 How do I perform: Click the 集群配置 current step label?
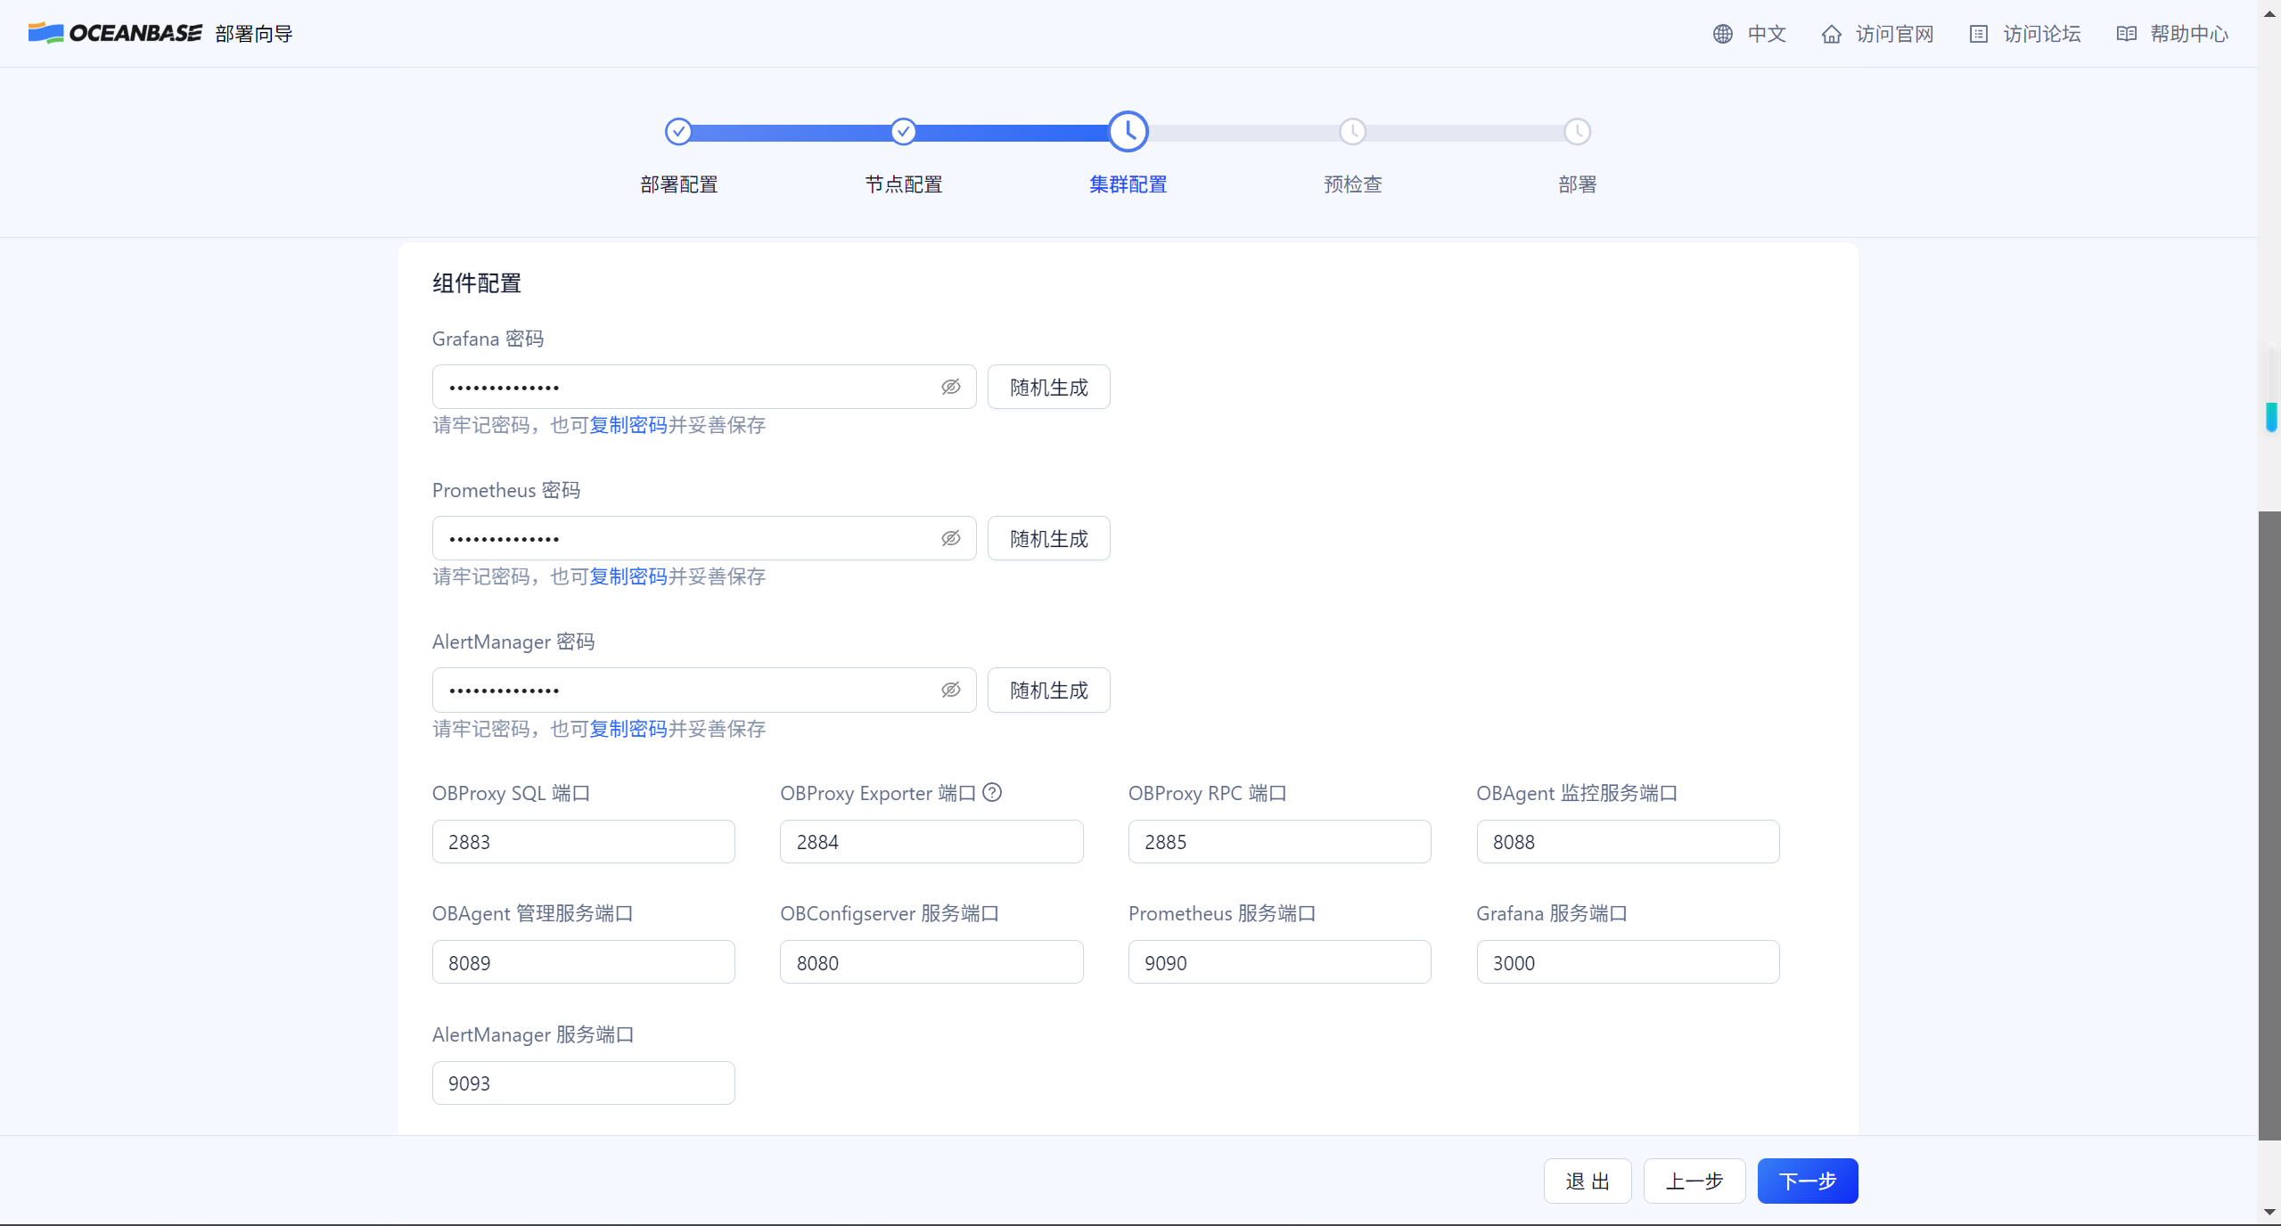click(1128, 184)
